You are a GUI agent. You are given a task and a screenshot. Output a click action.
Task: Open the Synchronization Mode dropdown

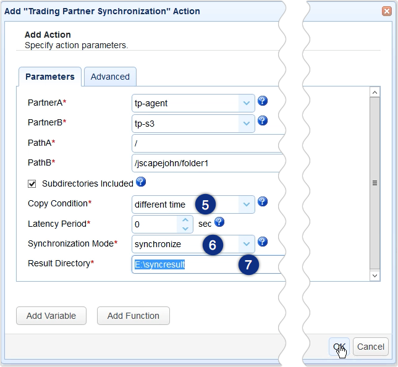[247, 243]
